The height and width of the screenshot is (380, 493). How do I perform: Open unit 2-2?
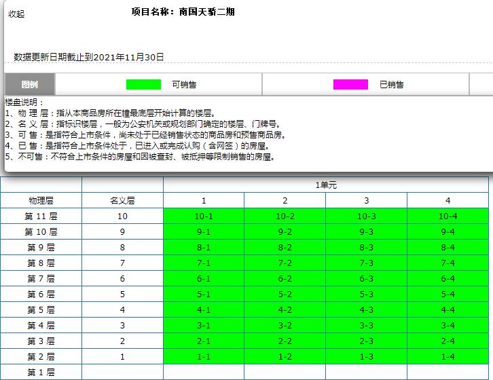click(x=285, y=341)
